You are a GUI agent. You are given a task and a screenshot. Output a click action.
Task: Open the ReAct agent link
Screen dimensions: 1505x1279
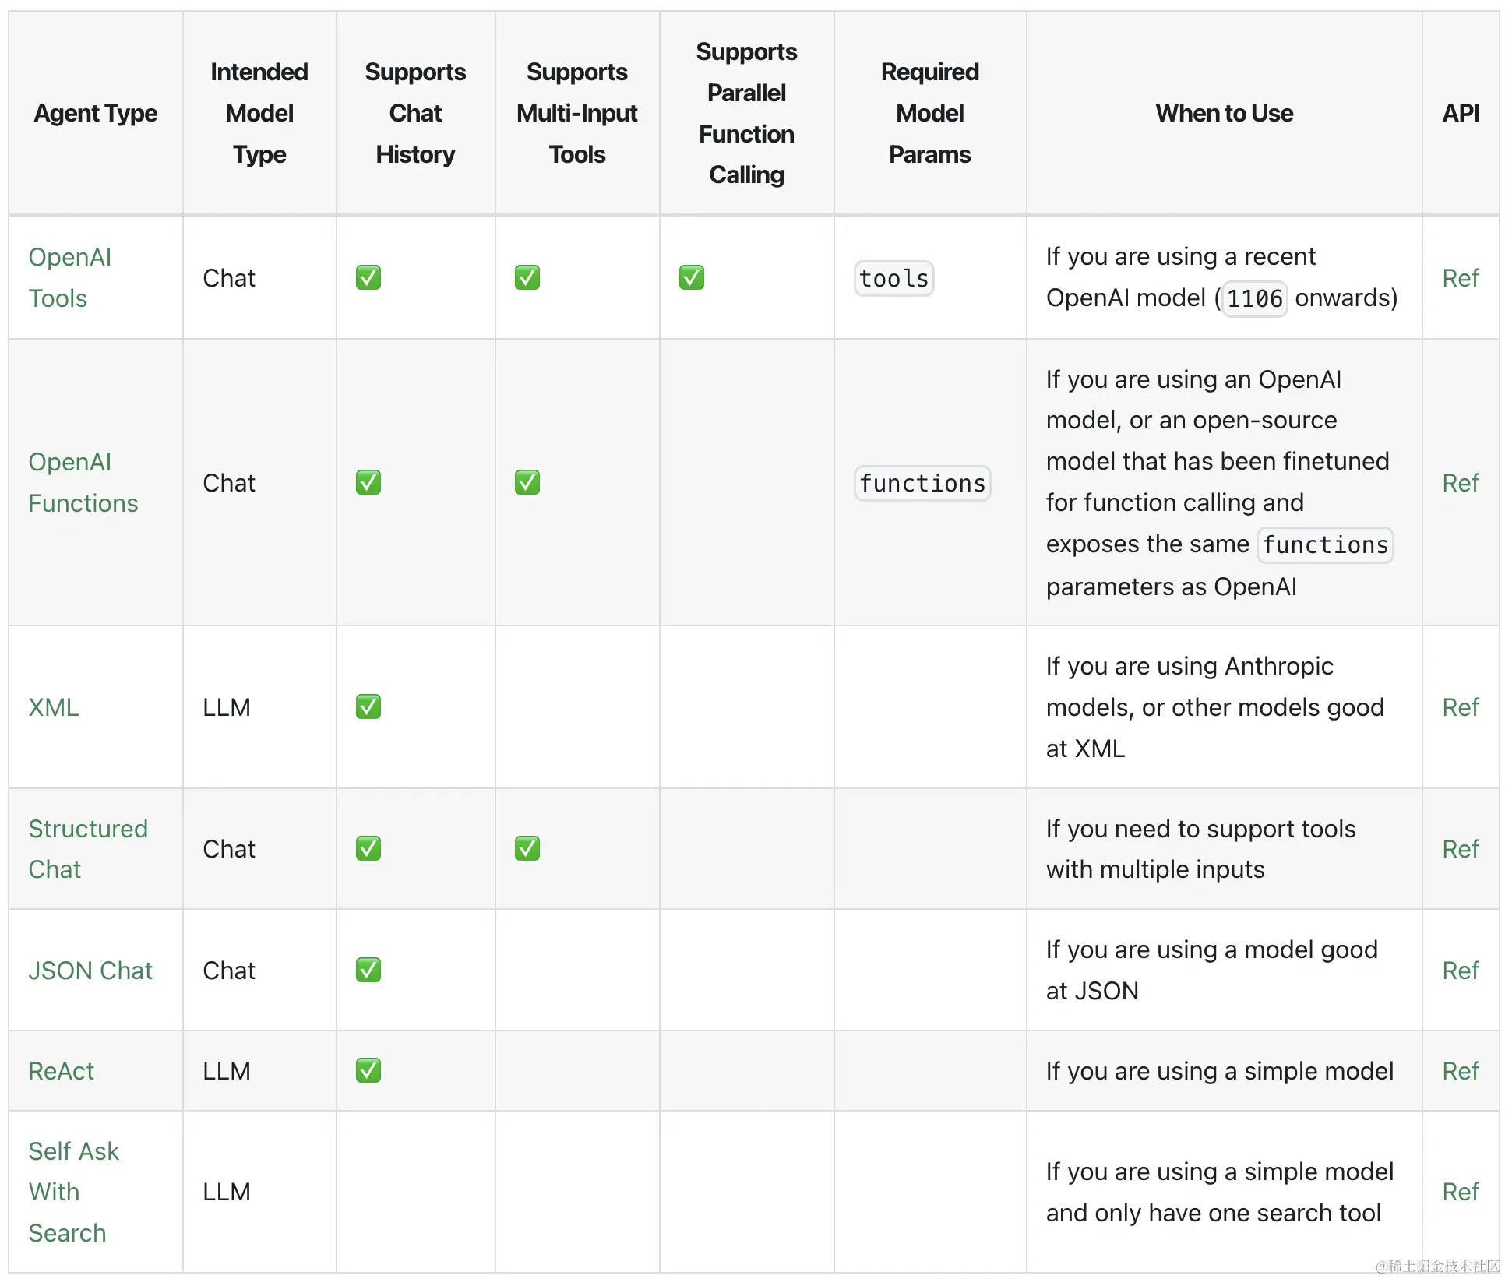[x=61, y=1071]
